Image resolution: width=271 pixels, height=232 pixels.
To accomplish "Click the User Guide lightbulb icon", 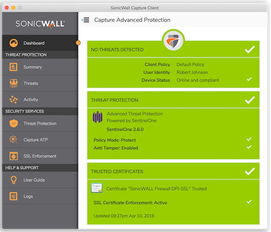I will (14, 180).
